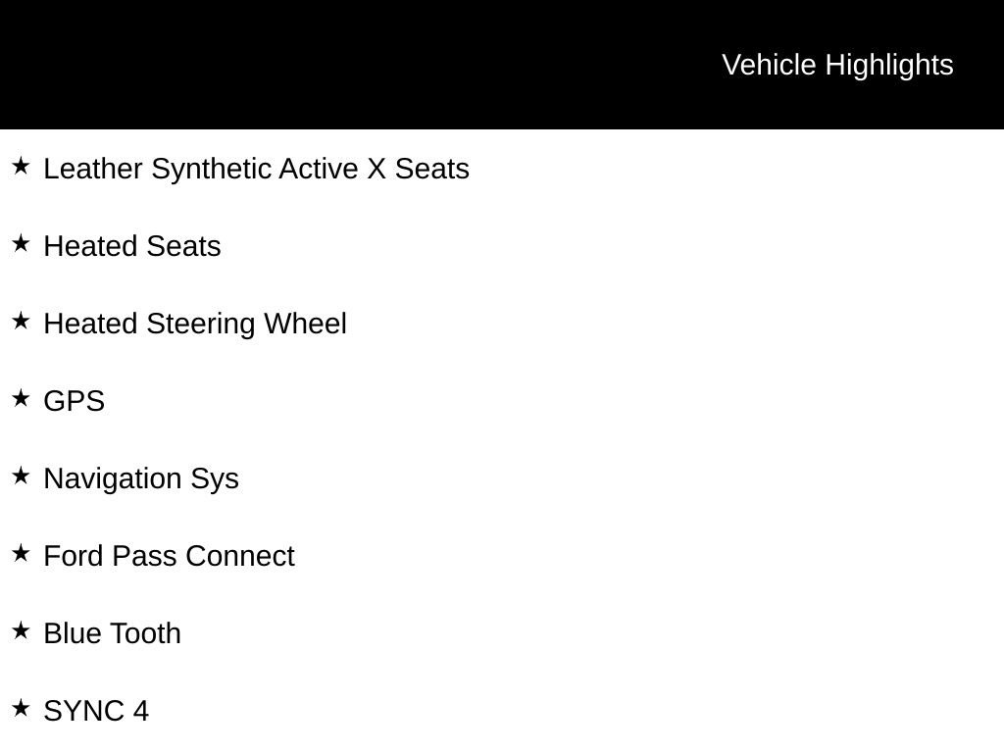
Task: Select the Navigation Sys feature text
Action: (x=141, y=478)
